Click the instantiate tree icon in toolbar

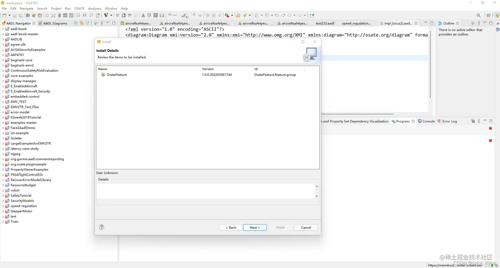[106, 16]
